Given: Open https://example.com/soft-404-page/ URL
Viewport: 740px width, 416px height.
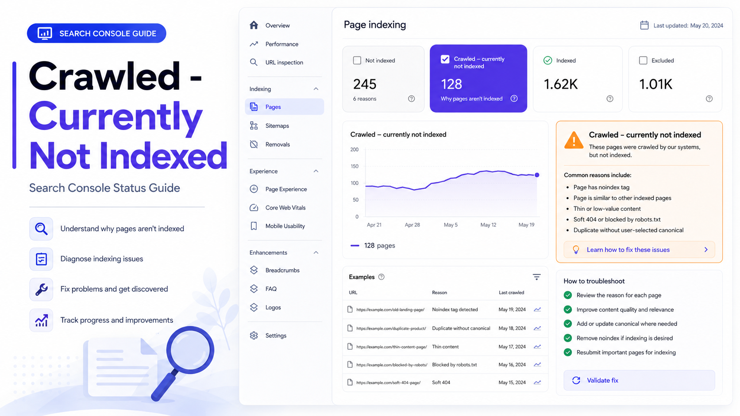Looking at the screenshot, I should (x=388, y=383).
